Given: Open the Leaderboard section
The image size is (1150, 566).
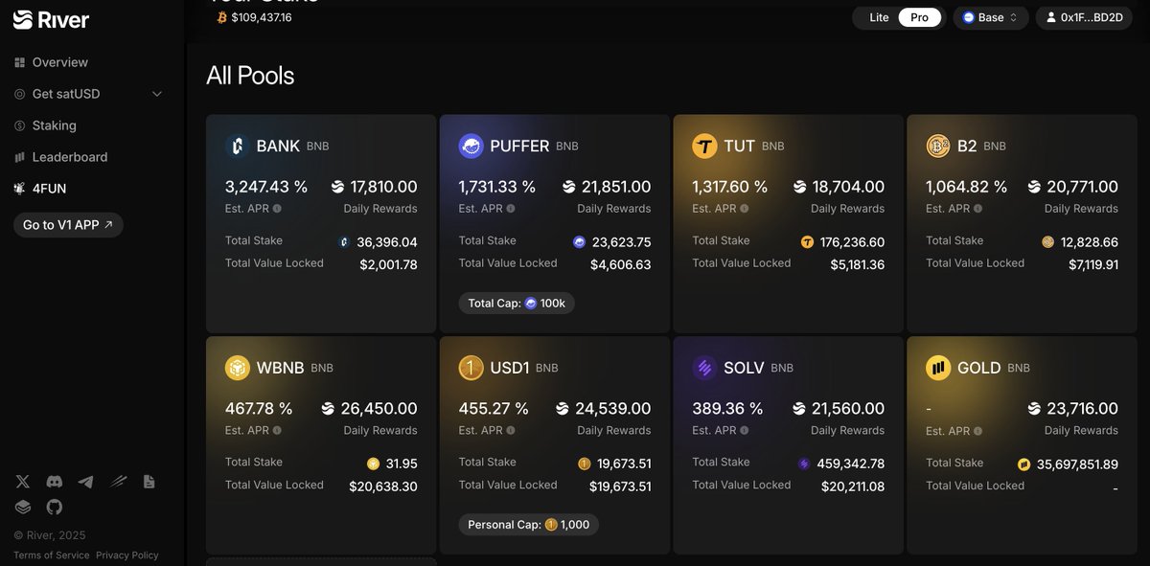Looking at the screenshot, I should (x=61, y=157).
